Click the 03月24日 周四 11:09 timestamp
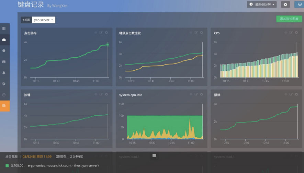This screenshot has height=173, width=304. [37, 157]
